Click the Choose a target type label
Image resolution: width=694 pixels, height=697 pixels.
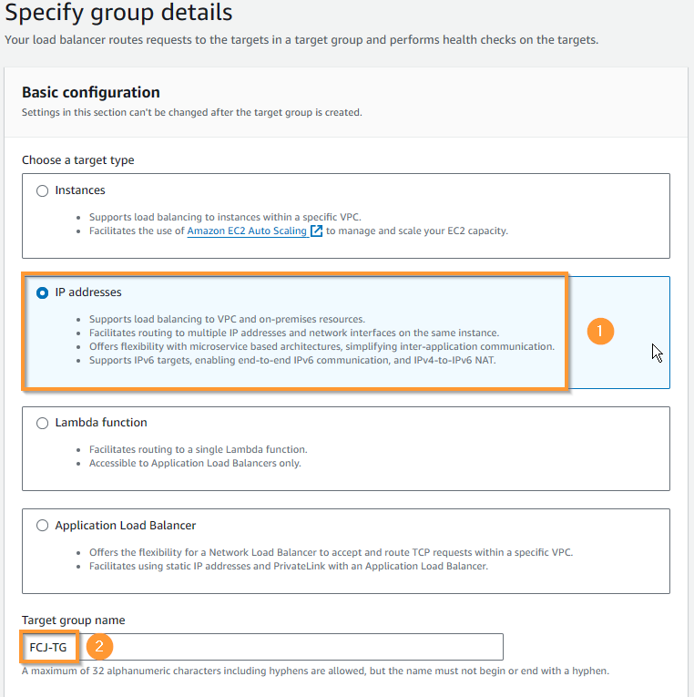coord(77,160)
